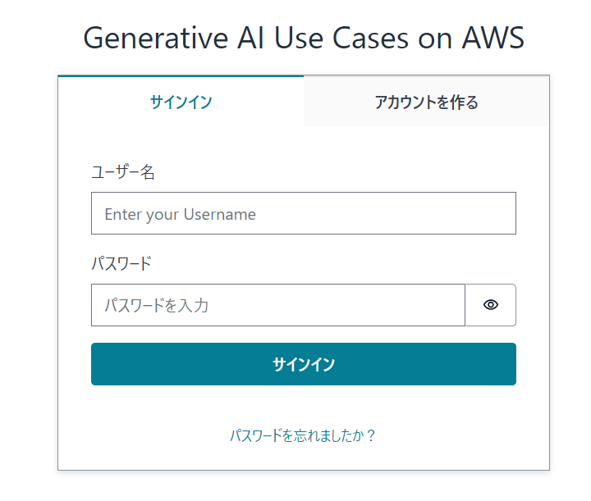Click the Generative AI Use Cases on AWS heading
This screenshot has height=501, width=591.
tap(304, 38)
